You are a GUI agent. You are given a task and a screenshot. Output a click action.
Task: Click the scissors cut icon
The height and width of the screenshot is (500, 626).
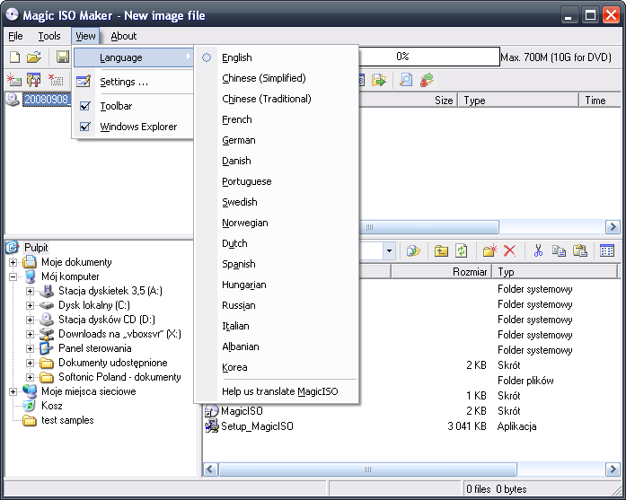click(538, 250)
